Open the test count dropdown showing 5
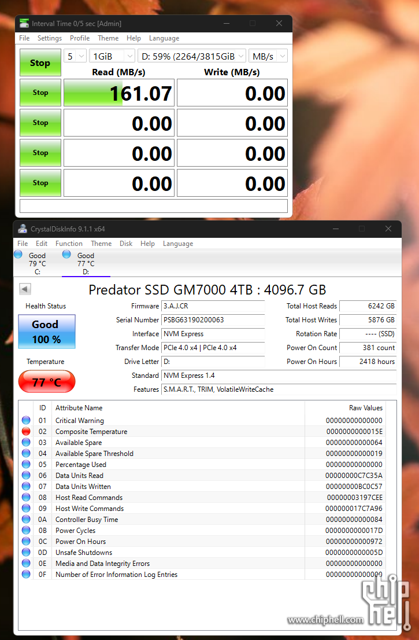The height and width of the screenshot is (640, 419). [75, 56]
